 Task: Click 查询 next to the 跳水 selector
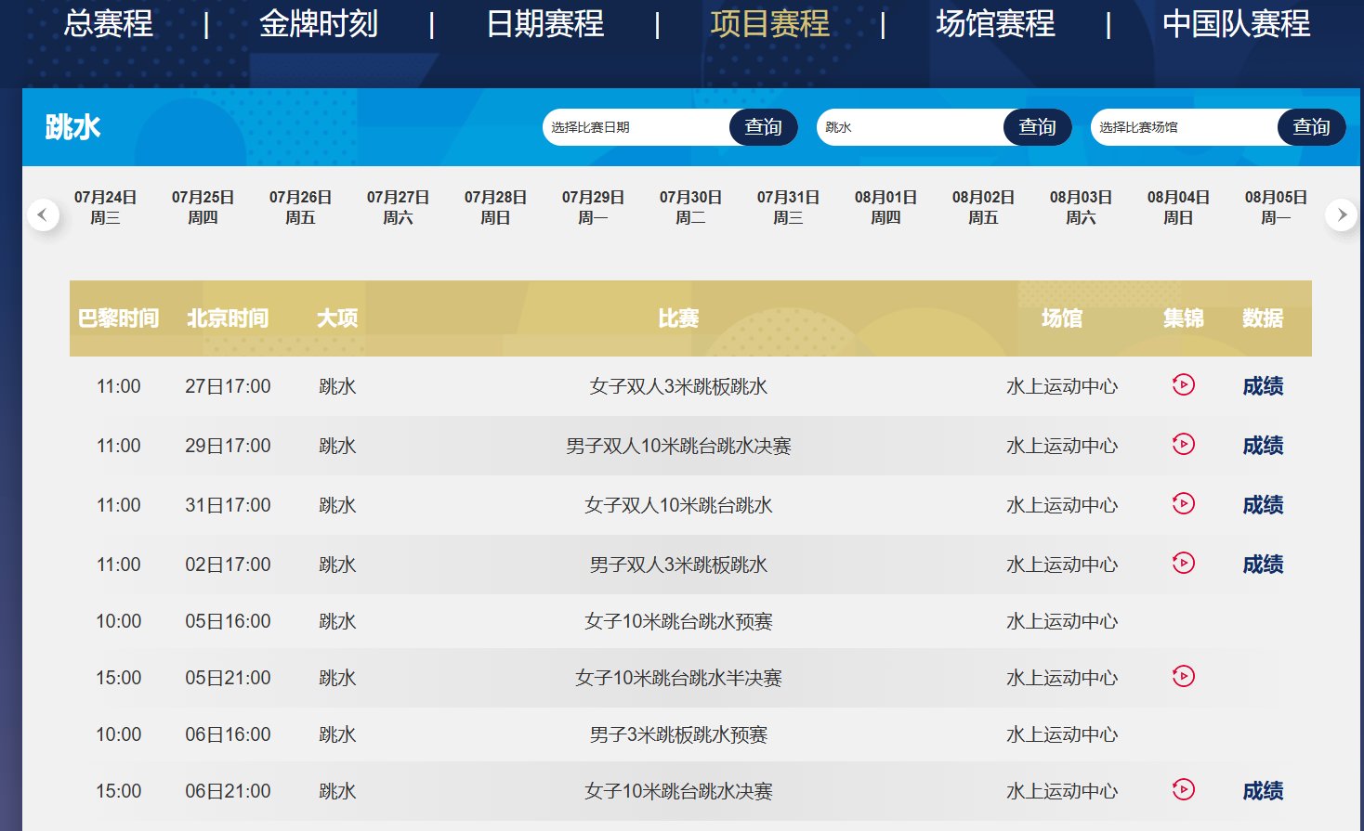[x=1038, y=127]
